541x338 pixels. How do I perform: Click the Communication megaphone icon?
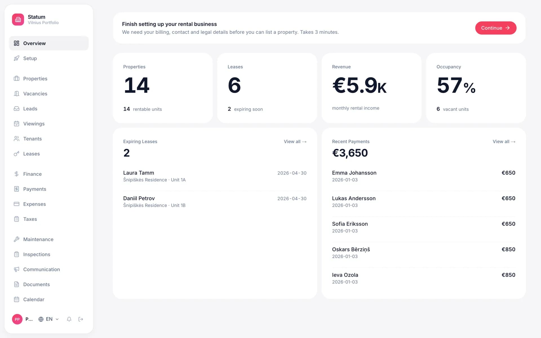point(17,269)
